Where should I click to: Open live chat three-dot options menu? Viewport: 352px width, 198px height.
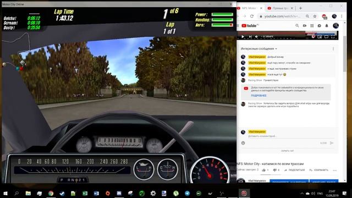coord(333,49)
